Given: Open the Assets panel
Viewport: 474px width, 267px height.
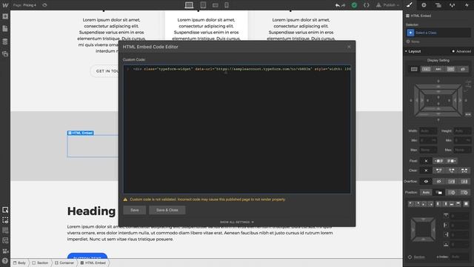Looking at the screenshot, I should click(x=5, y=54).
